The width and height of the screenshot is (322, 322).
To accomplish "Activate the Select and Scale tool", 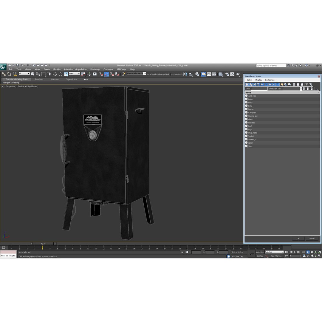I will (66, 74).
